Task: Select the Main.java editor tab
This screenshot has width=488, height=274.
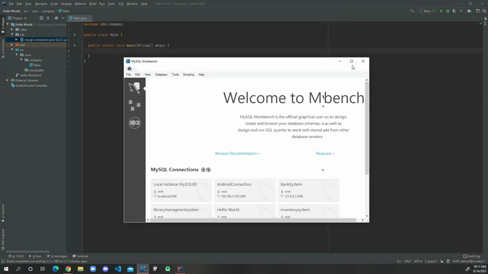Action: [x=80, y=18]
